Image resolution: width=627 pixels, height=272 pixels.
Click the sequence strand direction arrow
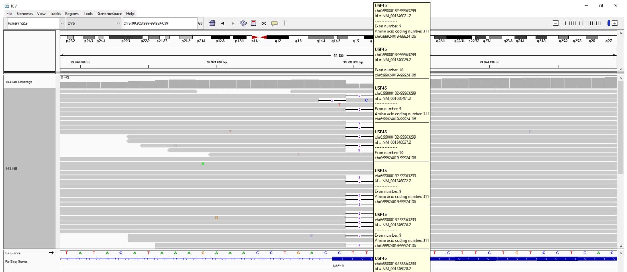(x=51, y=253)
